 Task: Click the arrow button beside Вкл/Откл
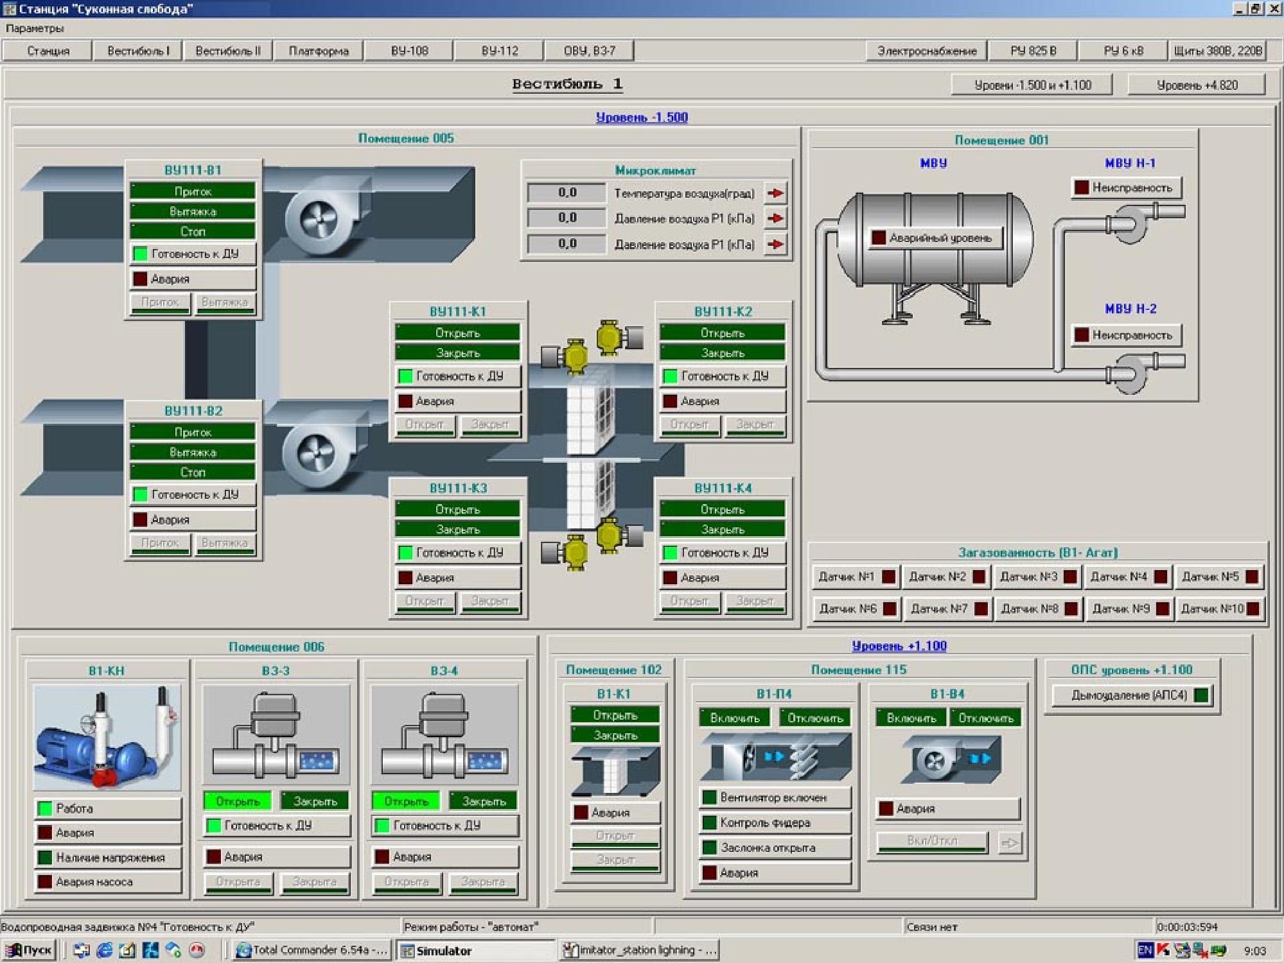tap(1009, 842)
